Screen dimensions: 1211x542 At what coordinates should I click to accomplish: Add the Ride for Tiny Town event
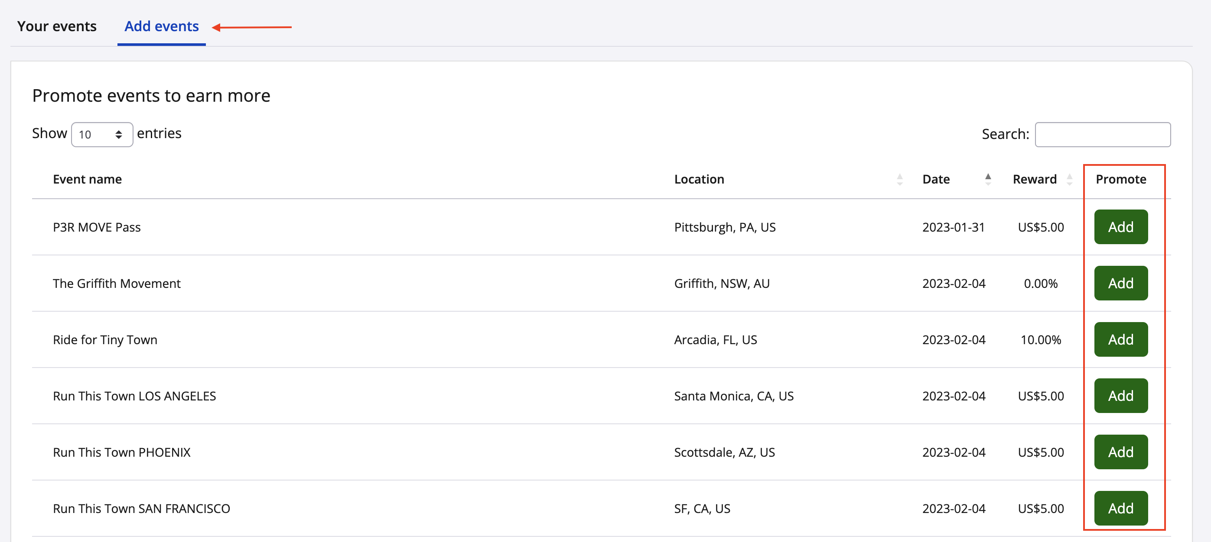click(1120, 339)
